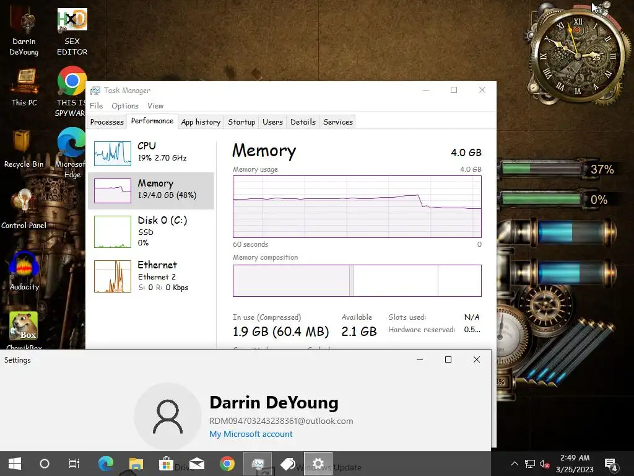Open Cortana search circle on taskbar
The height and width of the screenshot is (476, 634).
pyautogui.click(x=45, y=464)
